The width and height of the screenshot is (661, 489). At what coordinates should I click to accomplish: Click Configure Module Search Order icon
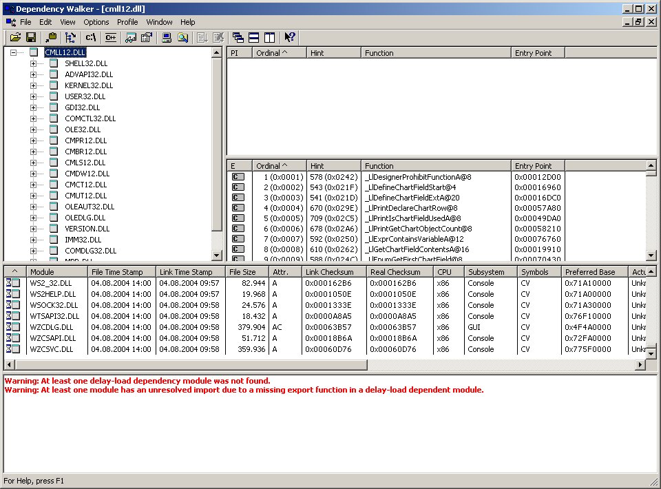pos(130,38)
